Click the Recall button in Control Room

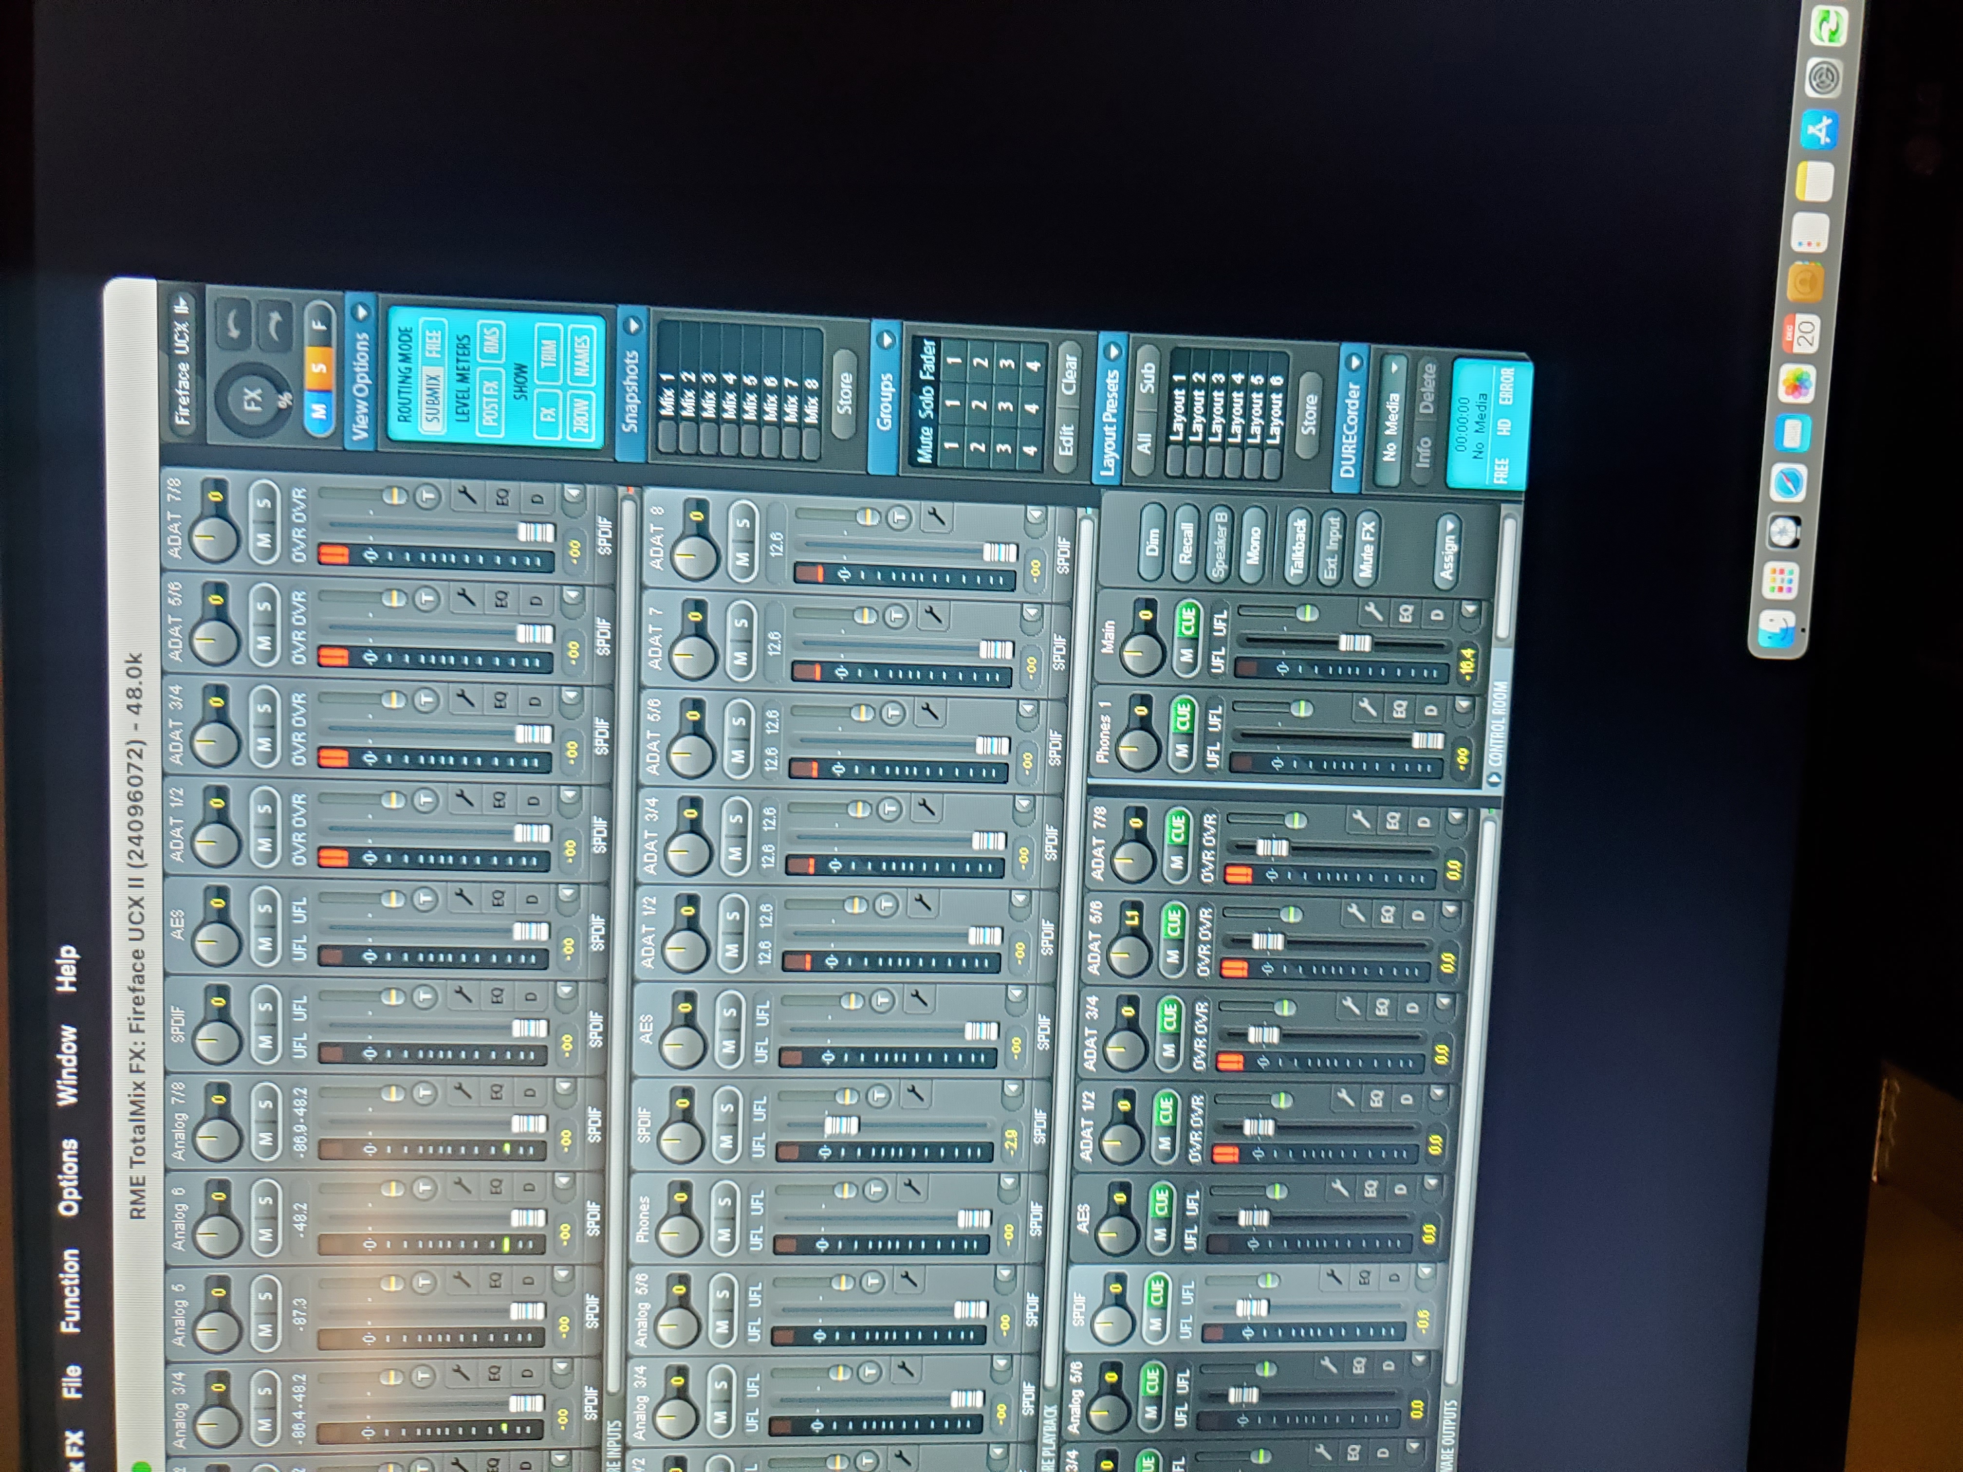[1185, 543]
